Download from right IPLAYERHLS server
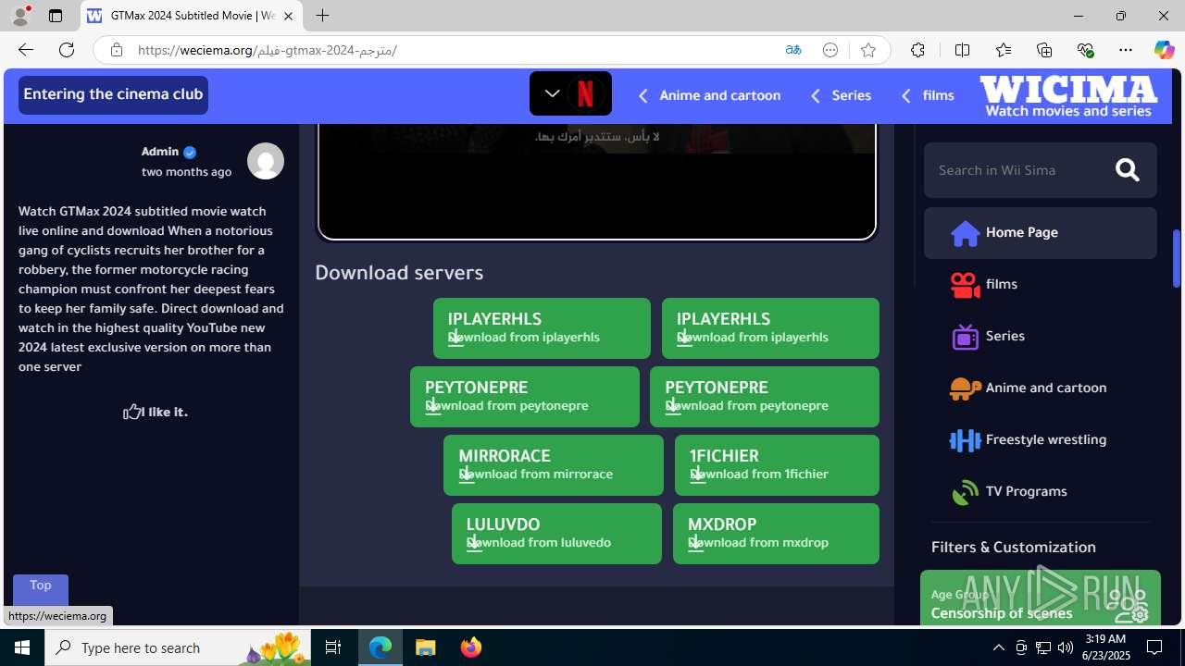 pyautogui.click(x=770, y=327)
